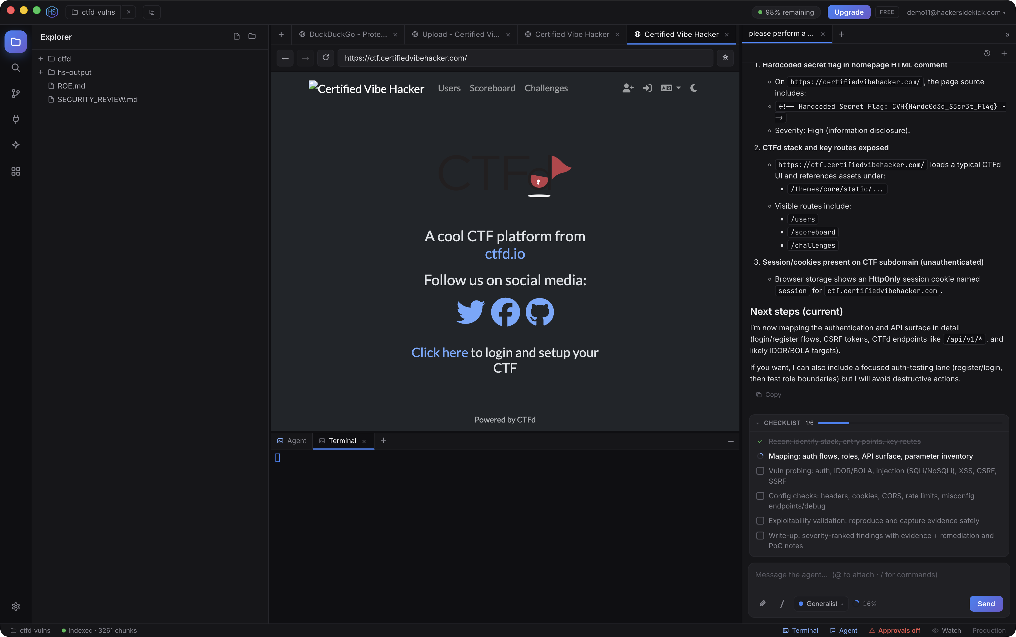Follow the 'Click here' login link
This screenshot has height=637, width=1016.
(439, 353)
